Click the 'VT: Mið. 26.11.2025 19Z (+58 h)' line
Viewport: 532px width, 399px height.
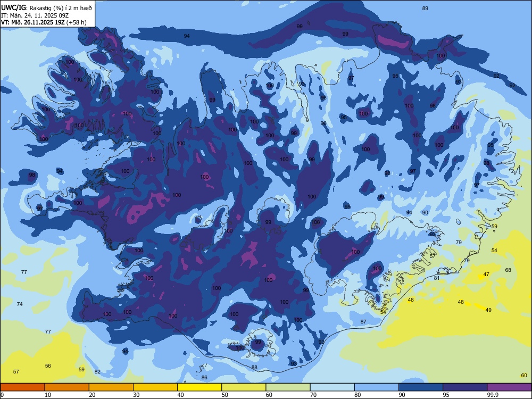tap(44, 22)
